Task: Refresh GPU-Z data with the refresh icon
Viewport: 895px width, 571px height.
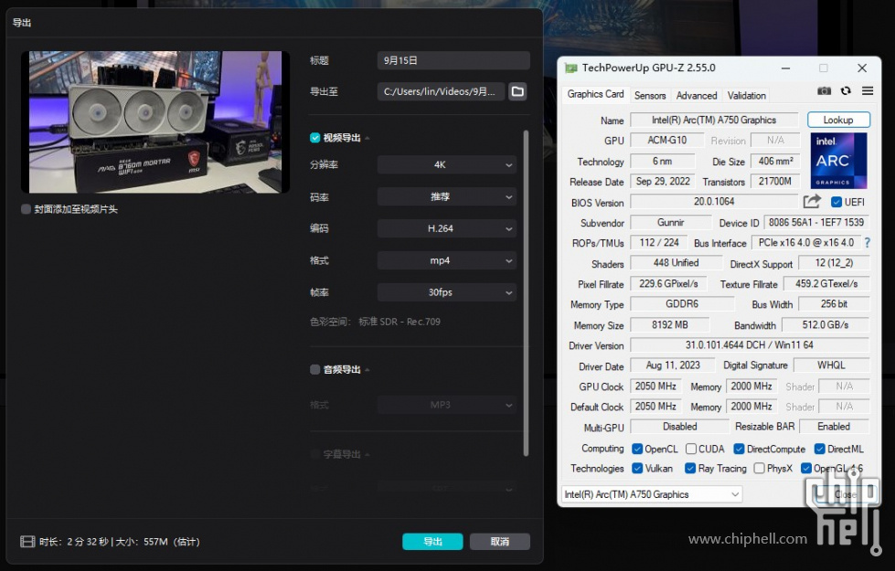Action: (846, 91)
